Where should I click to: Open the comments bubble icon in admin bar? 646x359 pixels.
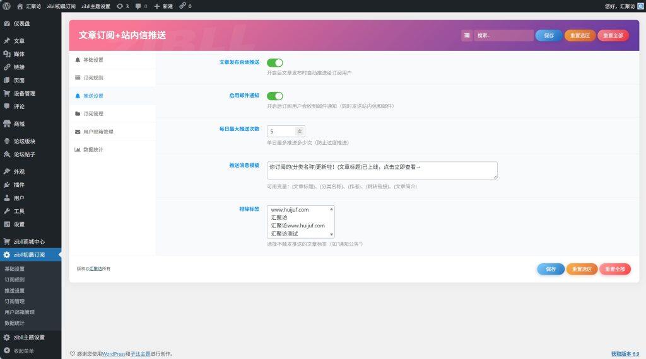pyautogui.click(x=141, y=6)
